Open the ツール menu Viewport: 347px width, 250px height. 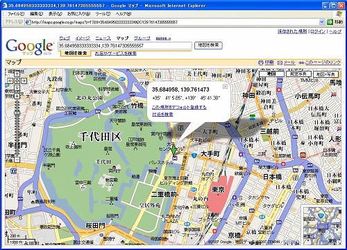click(103, 14)
